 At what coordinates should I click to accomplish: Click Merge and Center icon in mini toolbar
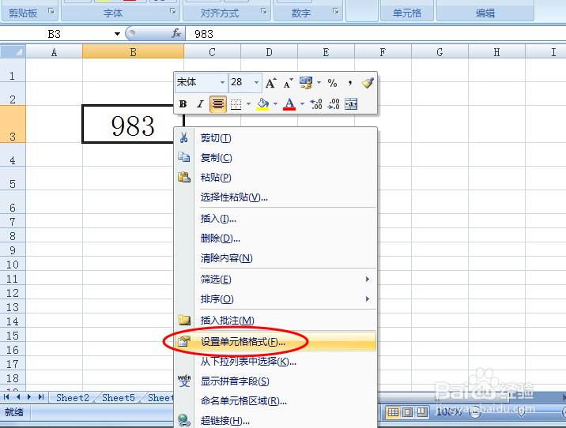(x=351, y=104)
